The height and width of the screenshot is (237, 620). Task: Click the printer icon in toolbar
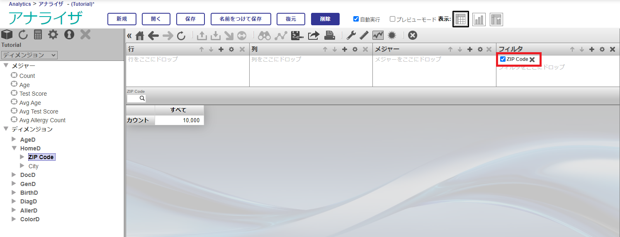(330, 36)
